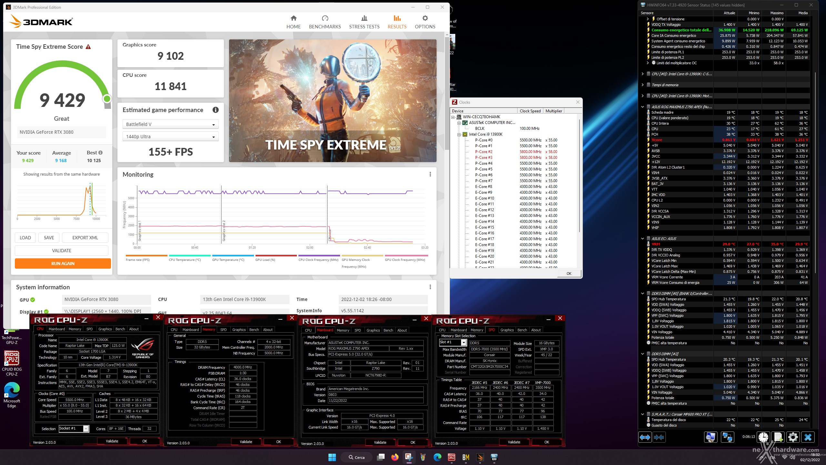Click the SAVE result button
Viewport: 826px width, 465px height.
(49, 238)
